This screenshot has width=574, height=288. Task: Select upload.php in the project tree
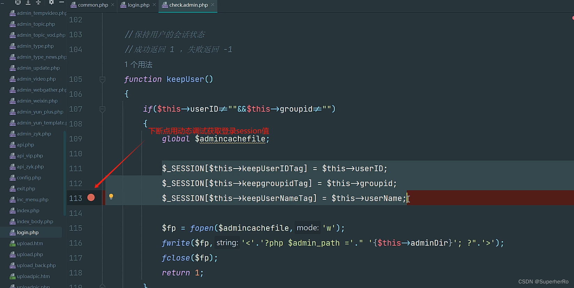pos(26,255)
